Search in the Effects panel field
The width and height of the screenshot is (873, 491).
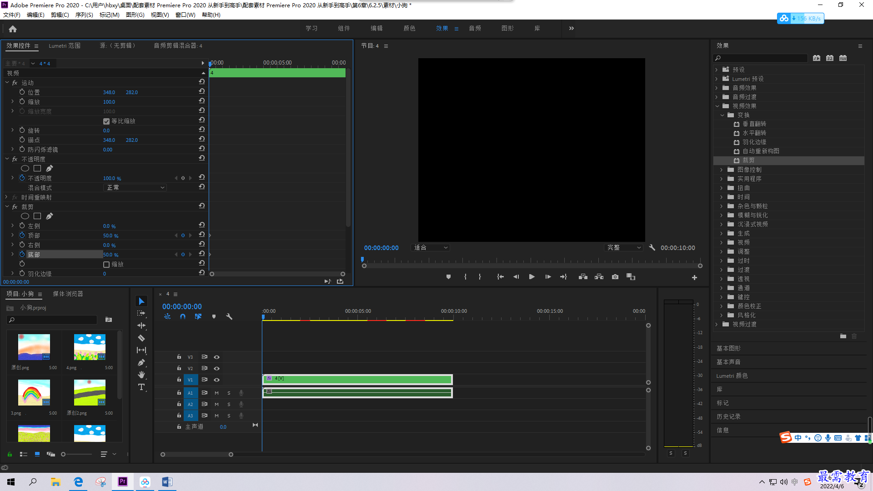pos(761,58)
